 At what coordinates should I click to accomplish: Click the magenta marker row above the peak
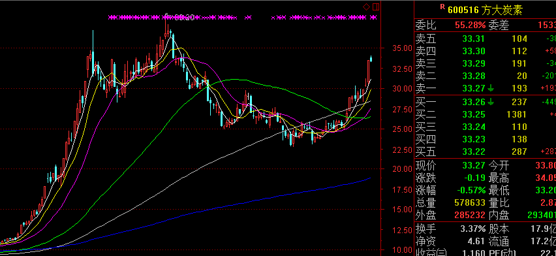point(243,17)
